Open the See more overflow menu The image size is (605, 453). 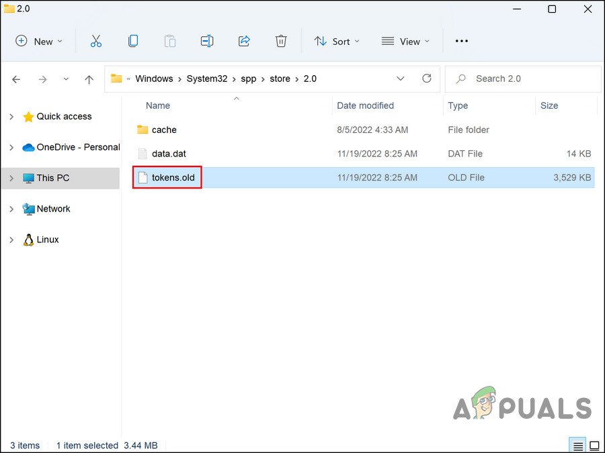click(x=461, y=41)
